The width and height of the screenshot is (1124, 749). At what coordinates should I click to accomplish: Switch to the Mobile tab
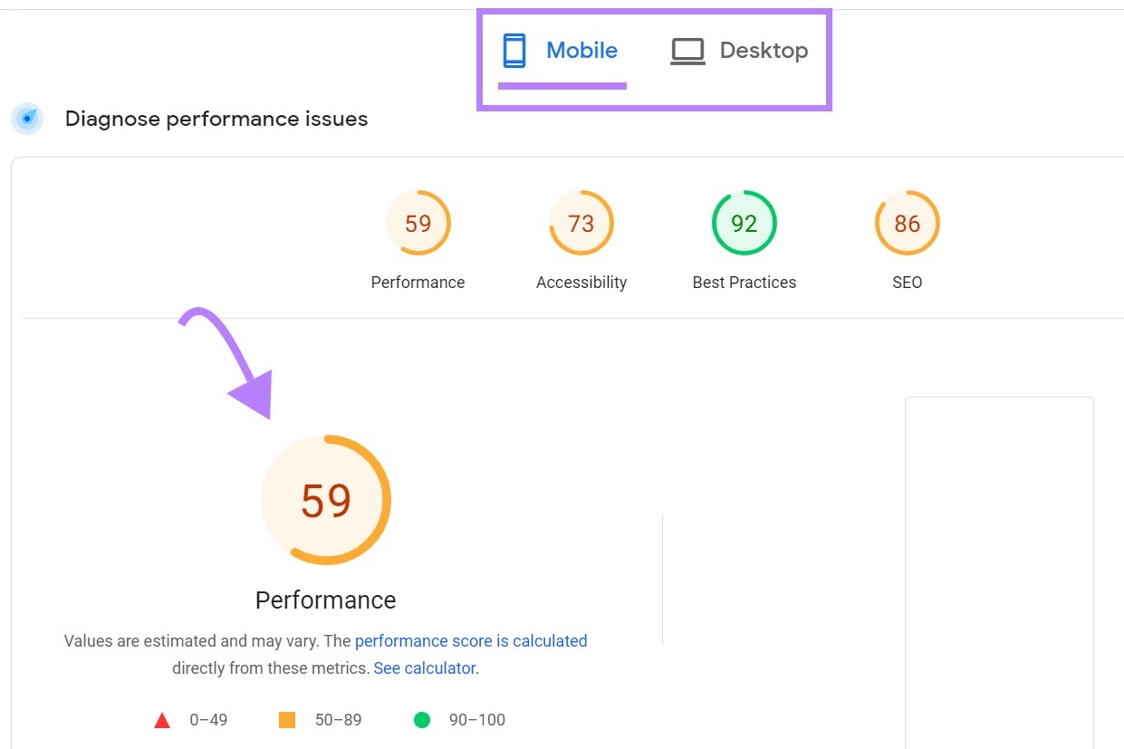coord(580,50)
